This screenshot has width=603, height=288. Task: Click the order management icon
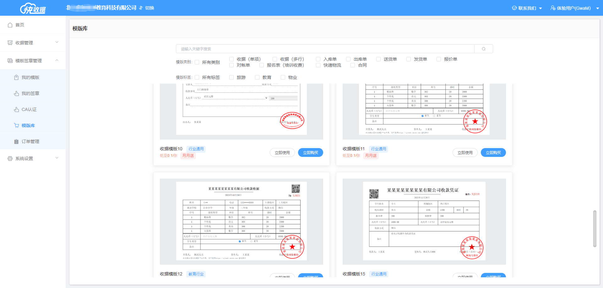[x=16, y=141]
